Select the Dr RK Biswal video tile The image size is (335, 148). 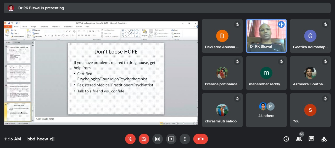266,36
